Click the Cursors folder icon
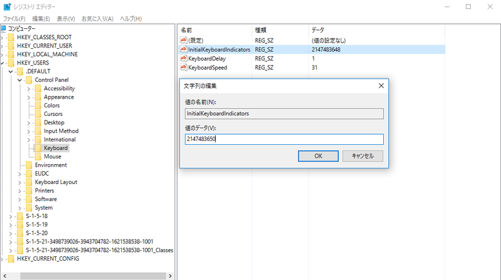501x280 pixels. click(38, 114)
